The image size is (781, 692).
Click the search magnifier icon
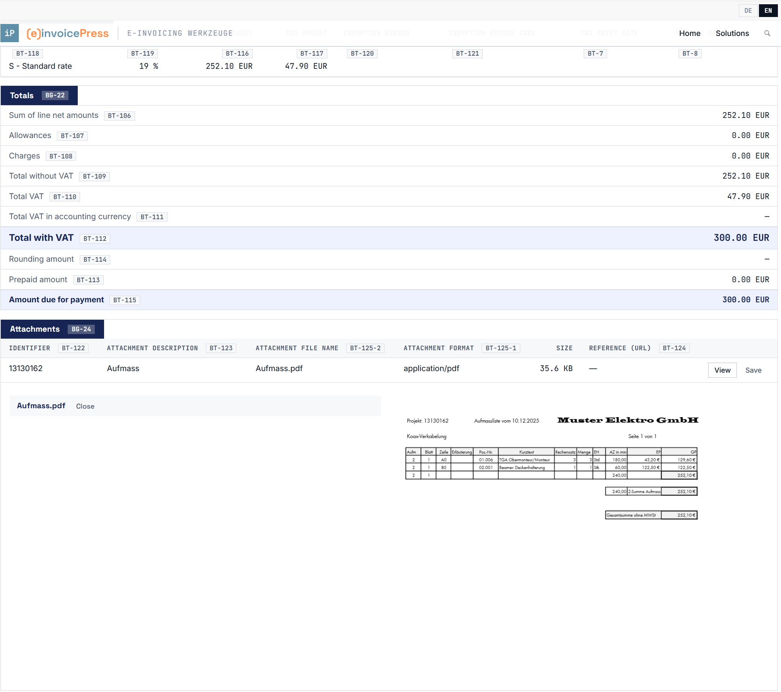point(767,33)
